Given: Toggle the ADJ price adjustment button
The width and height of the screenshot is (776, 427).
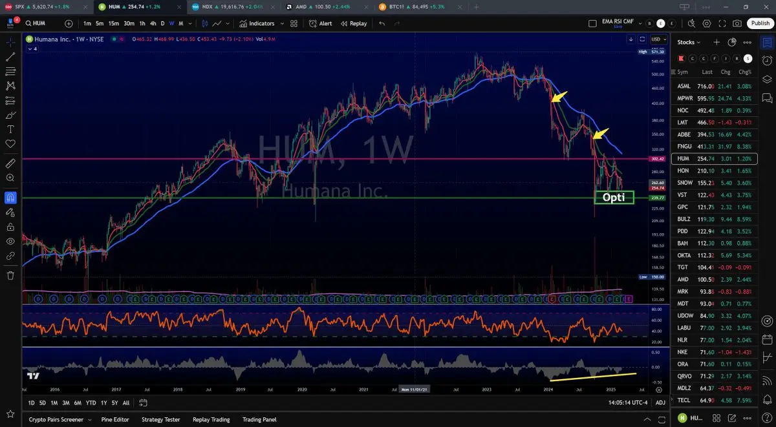Looking at the screenshot, I should point(660,402).
